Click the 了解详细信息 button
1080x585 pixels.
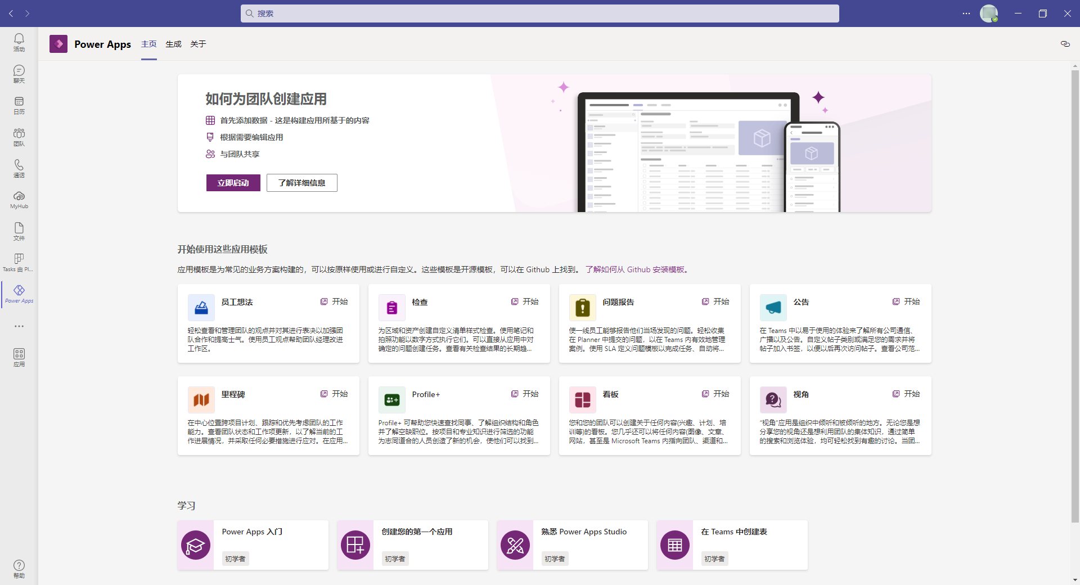point(302,183)
